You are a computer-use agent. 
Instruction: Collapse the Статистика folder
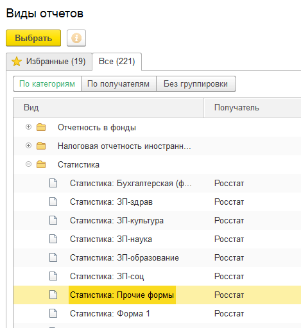point(28,164)
